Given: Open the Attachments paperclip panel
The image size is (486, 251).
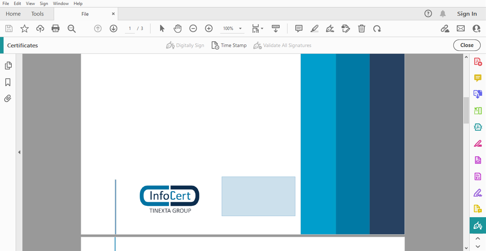Looking at the screenshot, I should (8, 99).
